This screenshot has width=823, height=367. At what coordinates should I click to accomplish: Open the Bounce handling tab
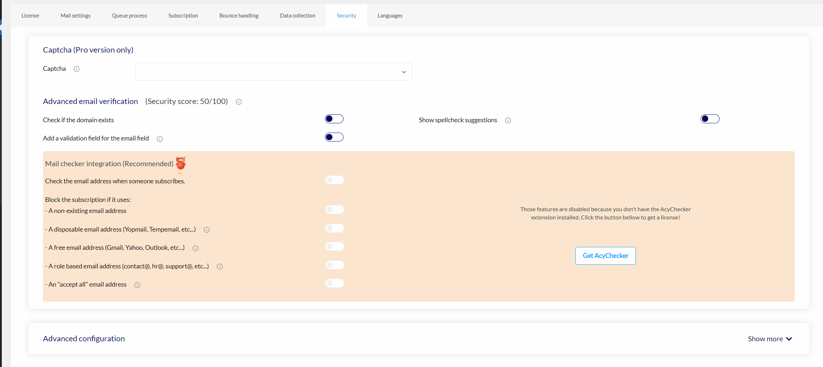[239, 16]
